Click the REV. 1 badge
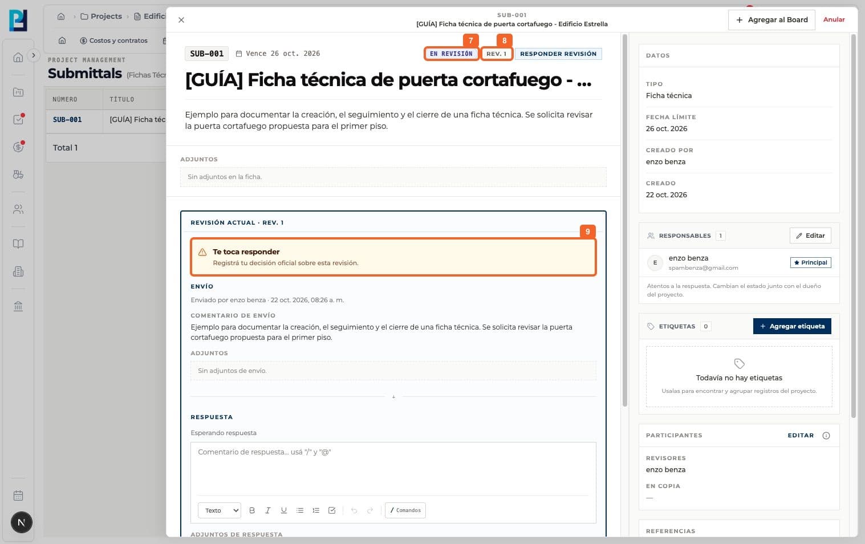865x544 pixels. (x=496, y=54)
